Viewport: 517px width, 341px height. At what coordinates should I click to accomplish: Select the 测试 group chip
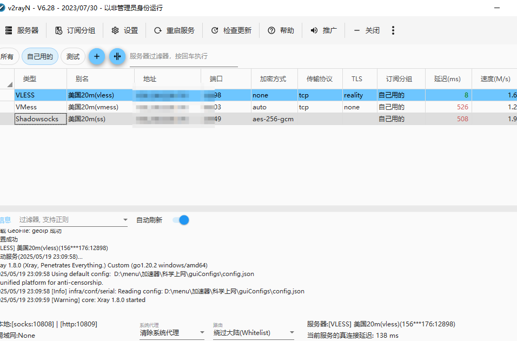(73, 56)
